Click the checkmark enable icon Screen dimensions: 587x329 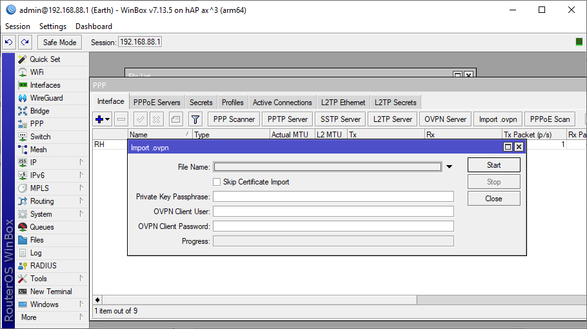141,119
